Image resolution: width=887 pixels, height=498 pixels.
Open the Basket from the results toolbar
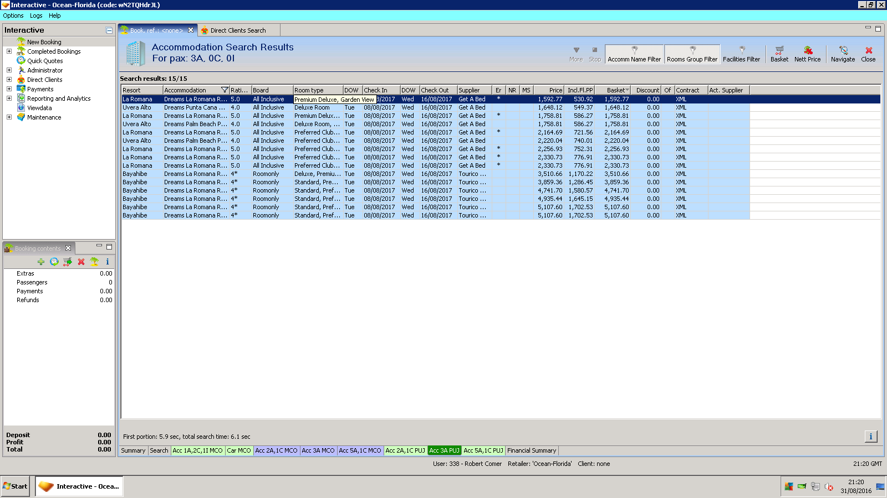(779, 54)
